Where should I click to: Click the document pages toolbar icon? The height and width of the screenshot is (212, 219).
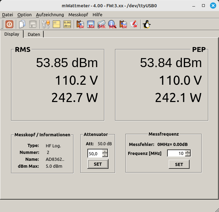(22, 24)
